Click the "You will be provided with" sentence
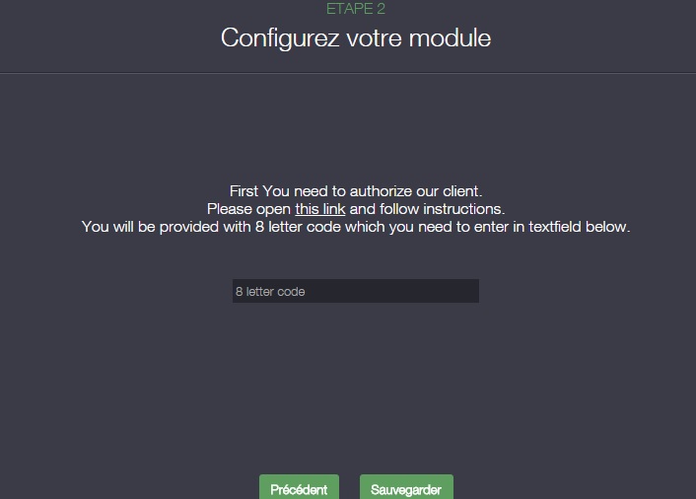696x499 pixels. 168,227
